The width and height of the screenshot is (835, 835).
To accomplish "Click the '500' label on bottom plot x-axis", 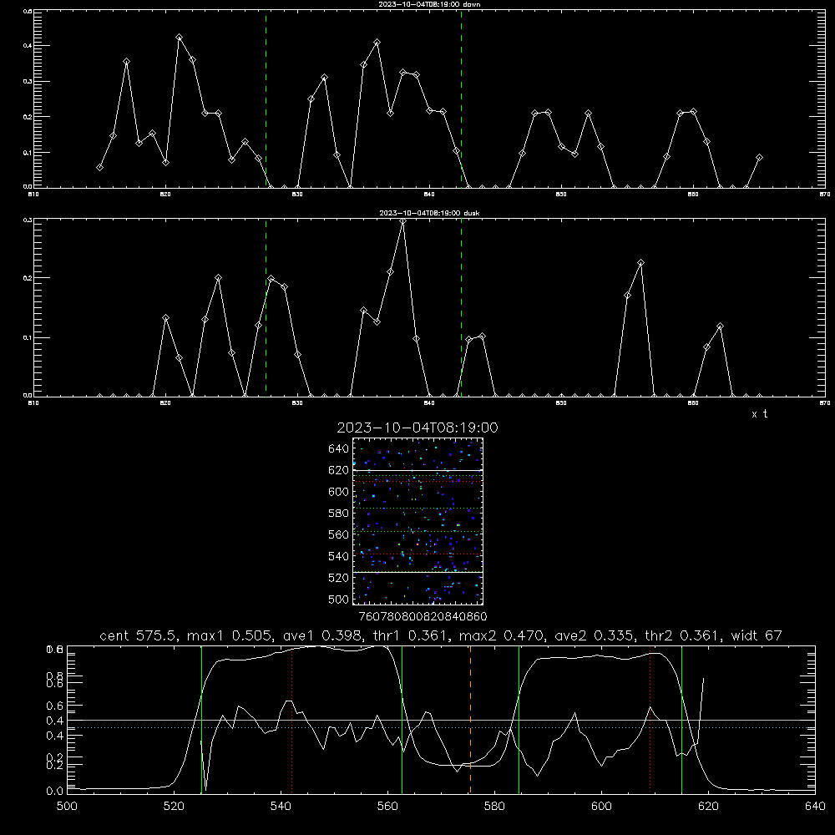I will click(x=67, y=807).
